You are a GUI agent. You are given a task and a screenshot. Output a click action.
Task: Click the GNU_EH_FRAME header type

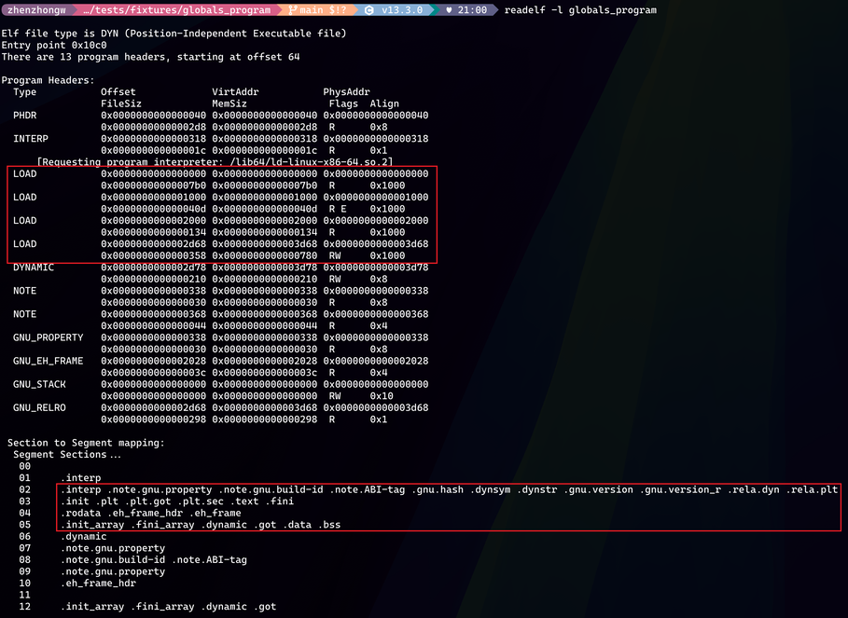point(48,361)
